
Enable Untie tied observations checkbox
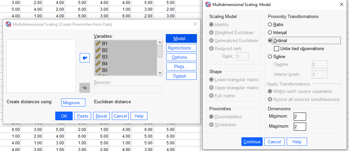(277, 48)
